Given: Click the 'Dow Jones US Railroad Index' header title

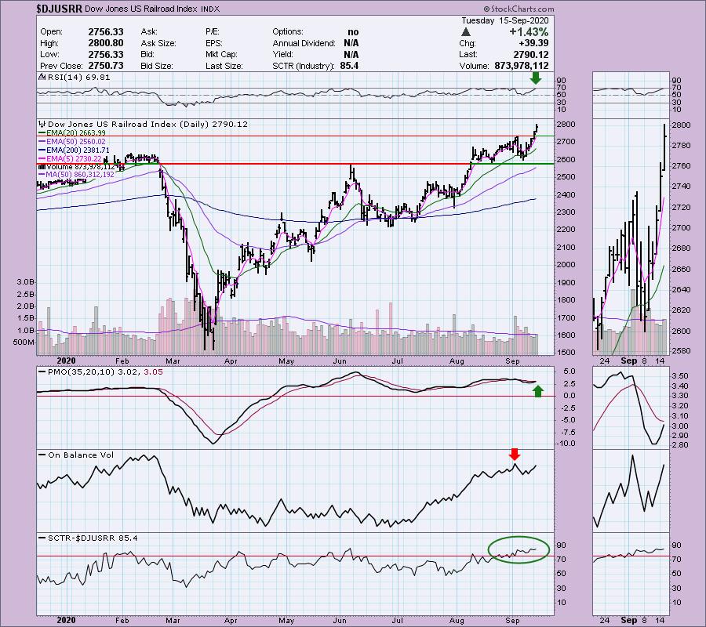Looking at the screenshot, I should [140, 9].
